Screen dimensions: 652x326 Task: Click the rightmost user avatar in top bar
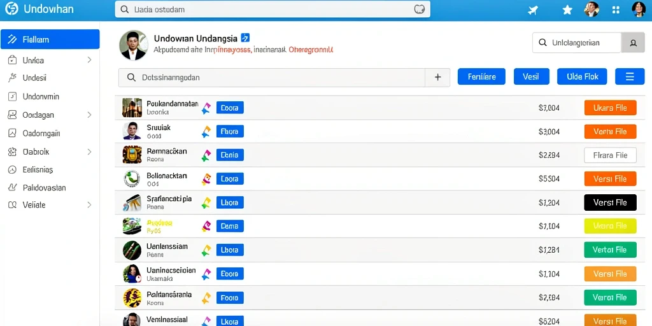point(638,9)
